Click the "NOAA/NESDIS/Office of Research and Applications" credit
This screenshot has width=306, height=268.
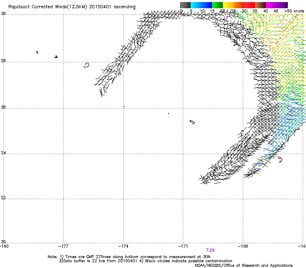(244, 266)
